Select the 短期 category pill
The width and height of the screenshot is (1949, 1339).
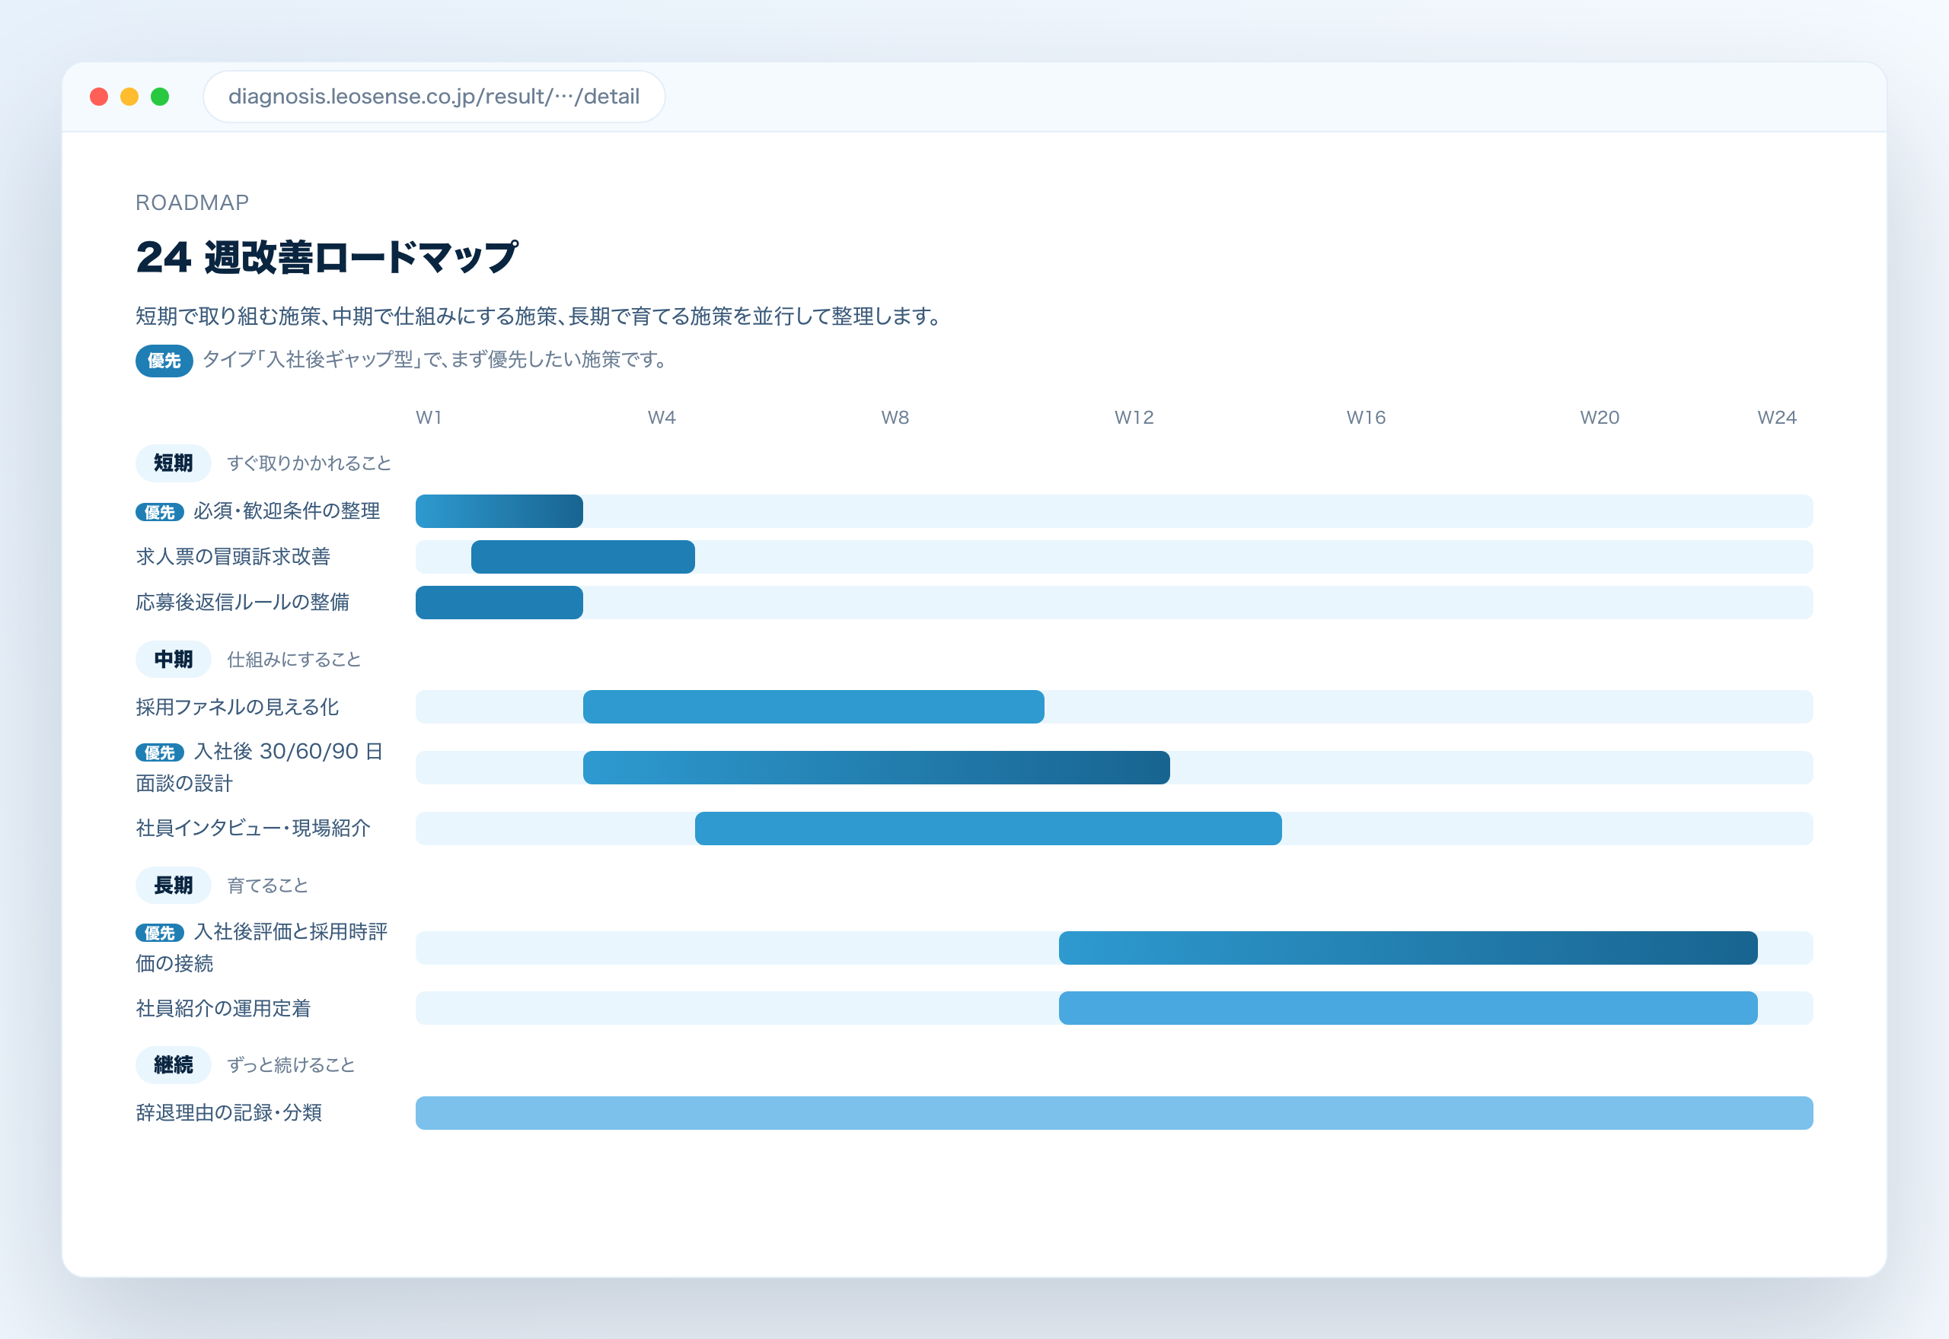[x=173, y=463]
